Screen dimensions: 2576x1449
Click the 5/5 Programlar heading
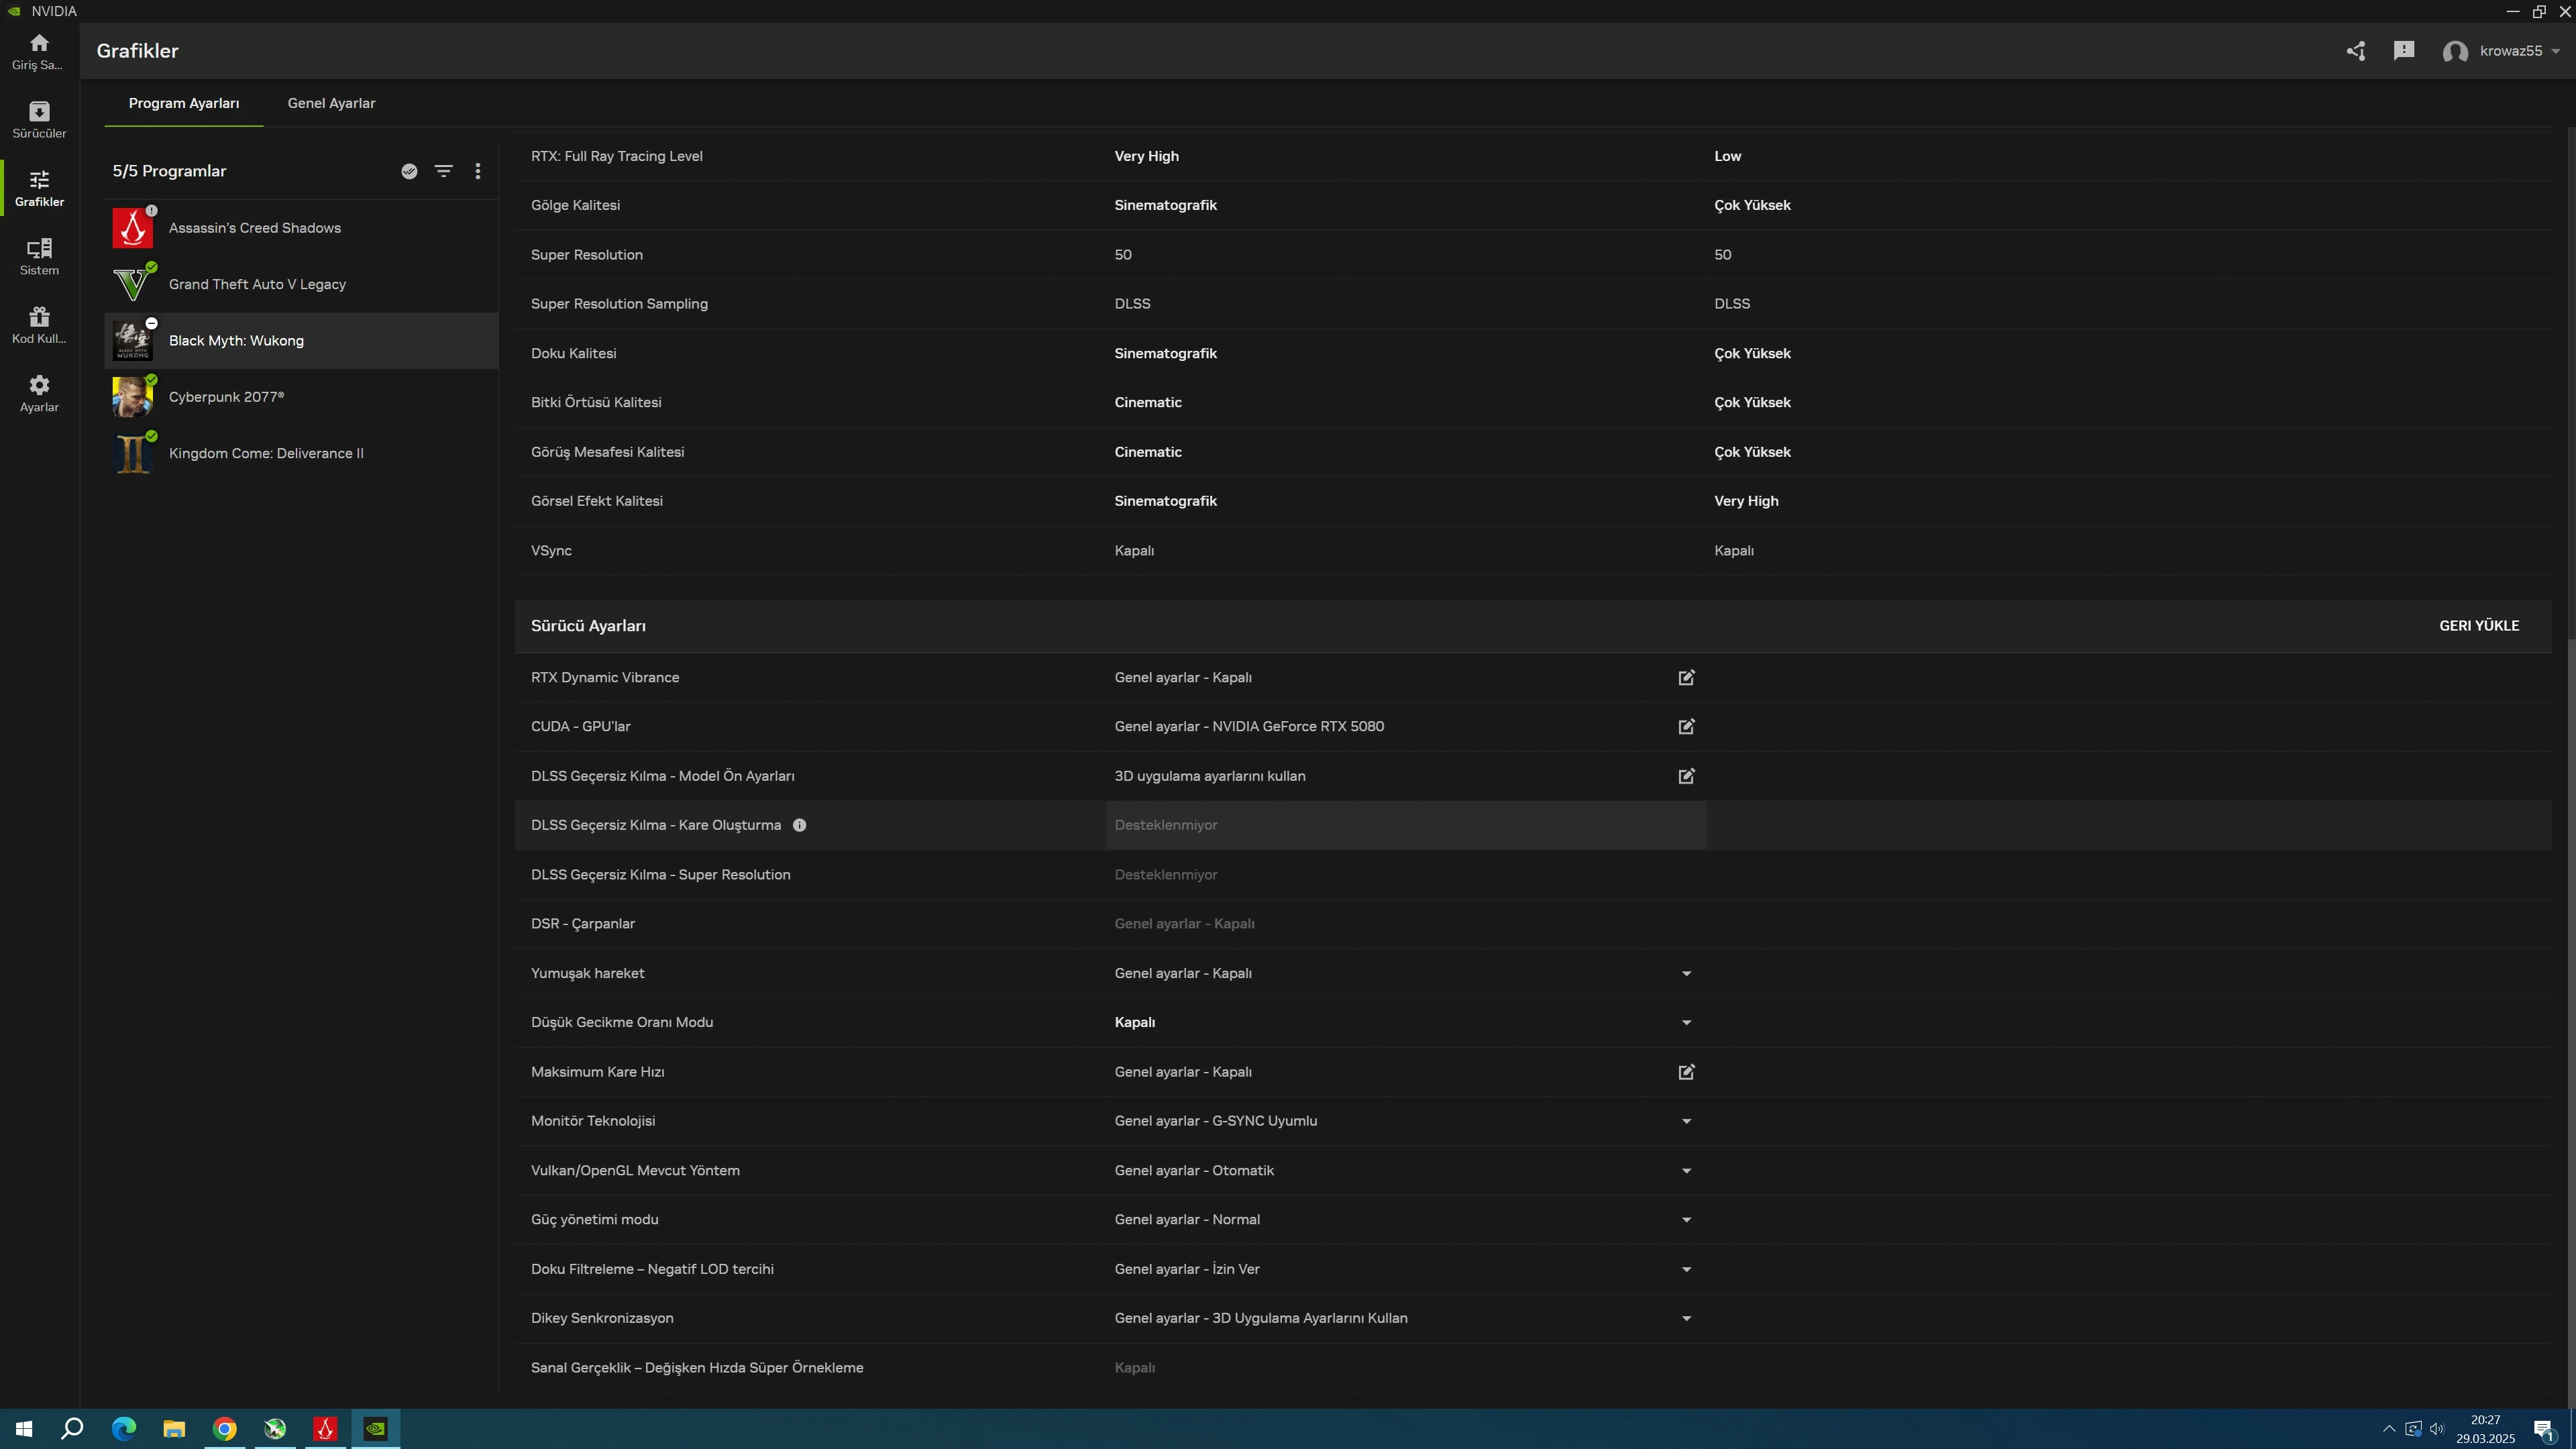[169, 171]
